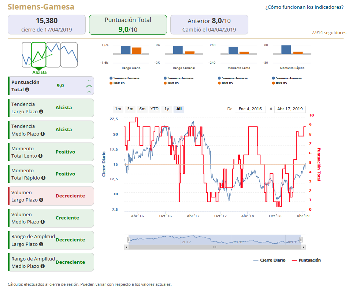Toggle Siemens-Gamesa in Rango Diario legend

coord(125,78)
